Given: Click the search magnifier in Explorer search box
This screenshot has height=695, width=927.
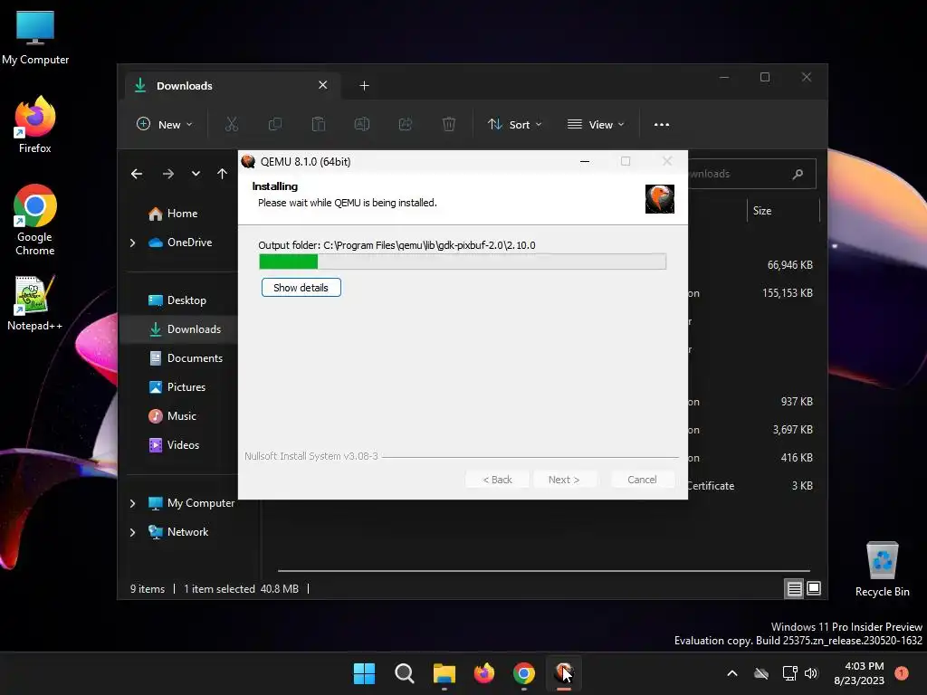Looking at the screenshot, I should coord(798,174).
